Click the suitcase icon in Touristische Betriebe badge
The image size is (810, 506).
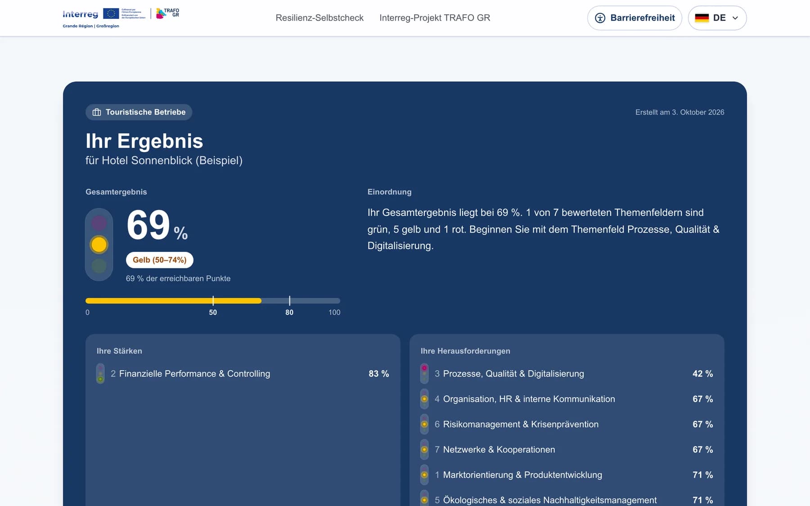point(96,112)
